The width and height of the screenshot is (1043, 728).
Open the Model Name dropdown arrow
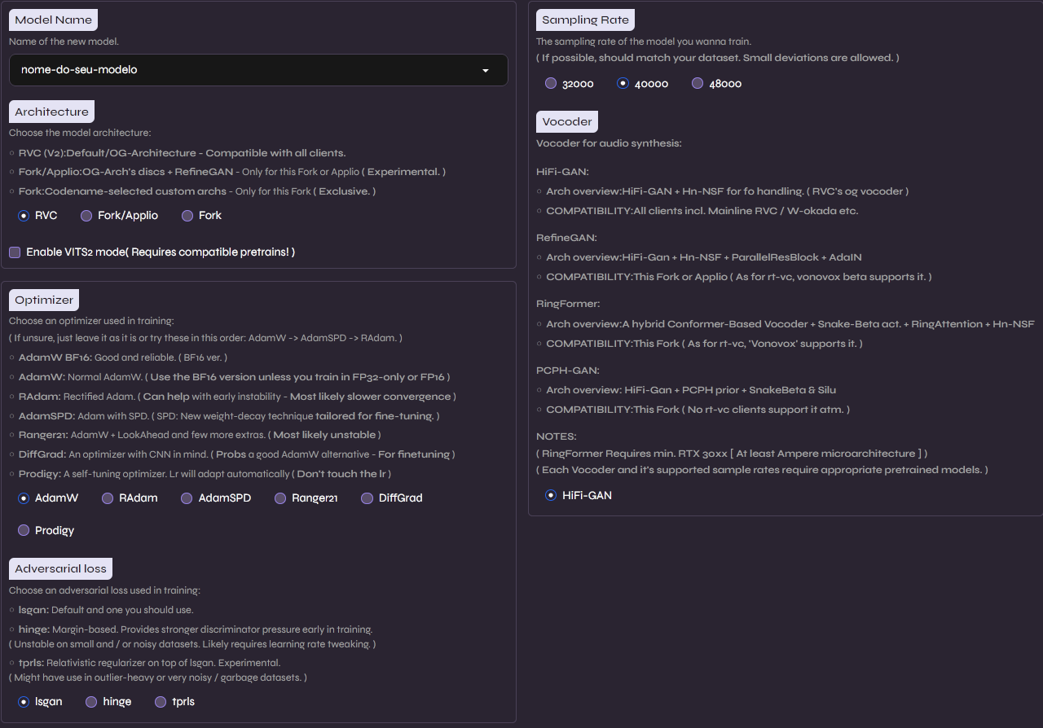[x=486, y=71]
